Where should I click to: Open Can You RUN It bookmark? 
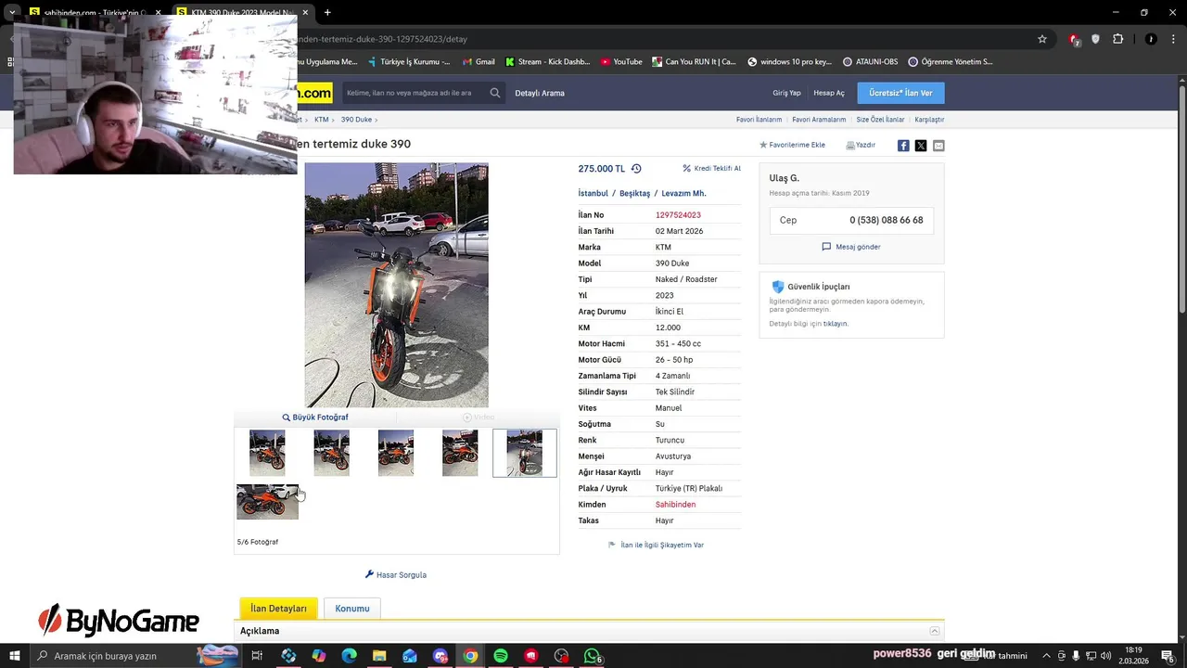click(x=694, y=62)
